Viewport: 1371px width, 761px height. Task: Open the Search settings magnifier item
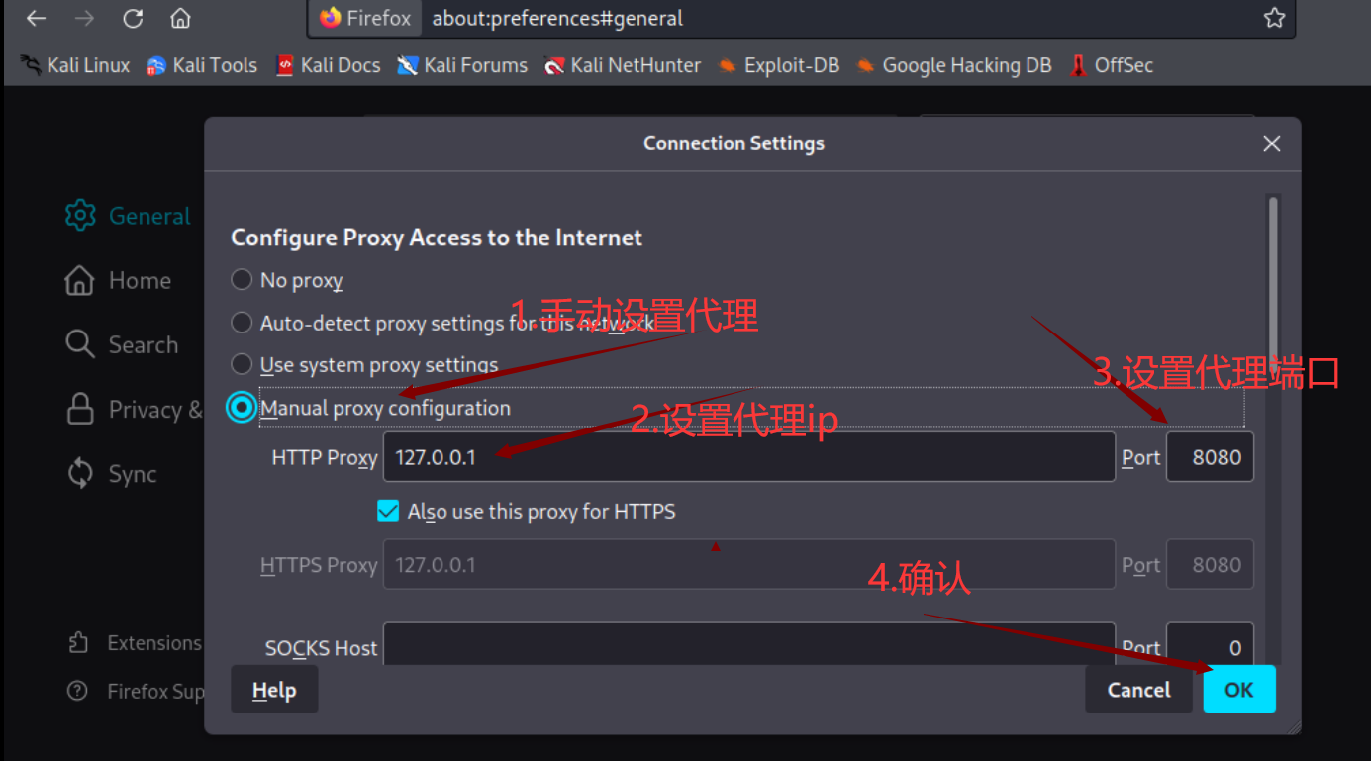122,344
